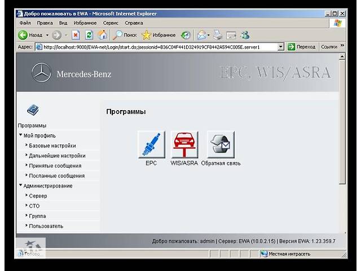Click the vertical scrollbar up arrow
This screenshot has width=361, height=271.
click(342, 56)
